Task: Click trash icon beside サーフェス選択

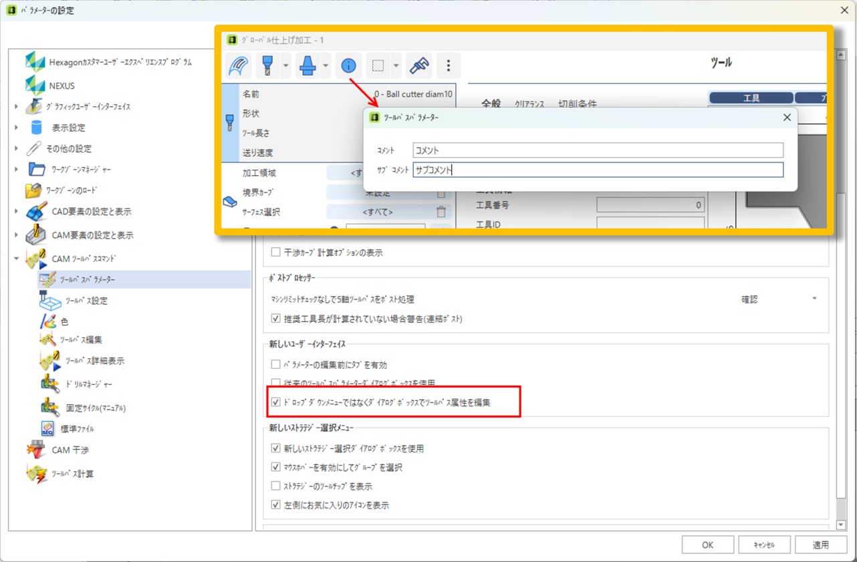Action: [x=441, y=212]
